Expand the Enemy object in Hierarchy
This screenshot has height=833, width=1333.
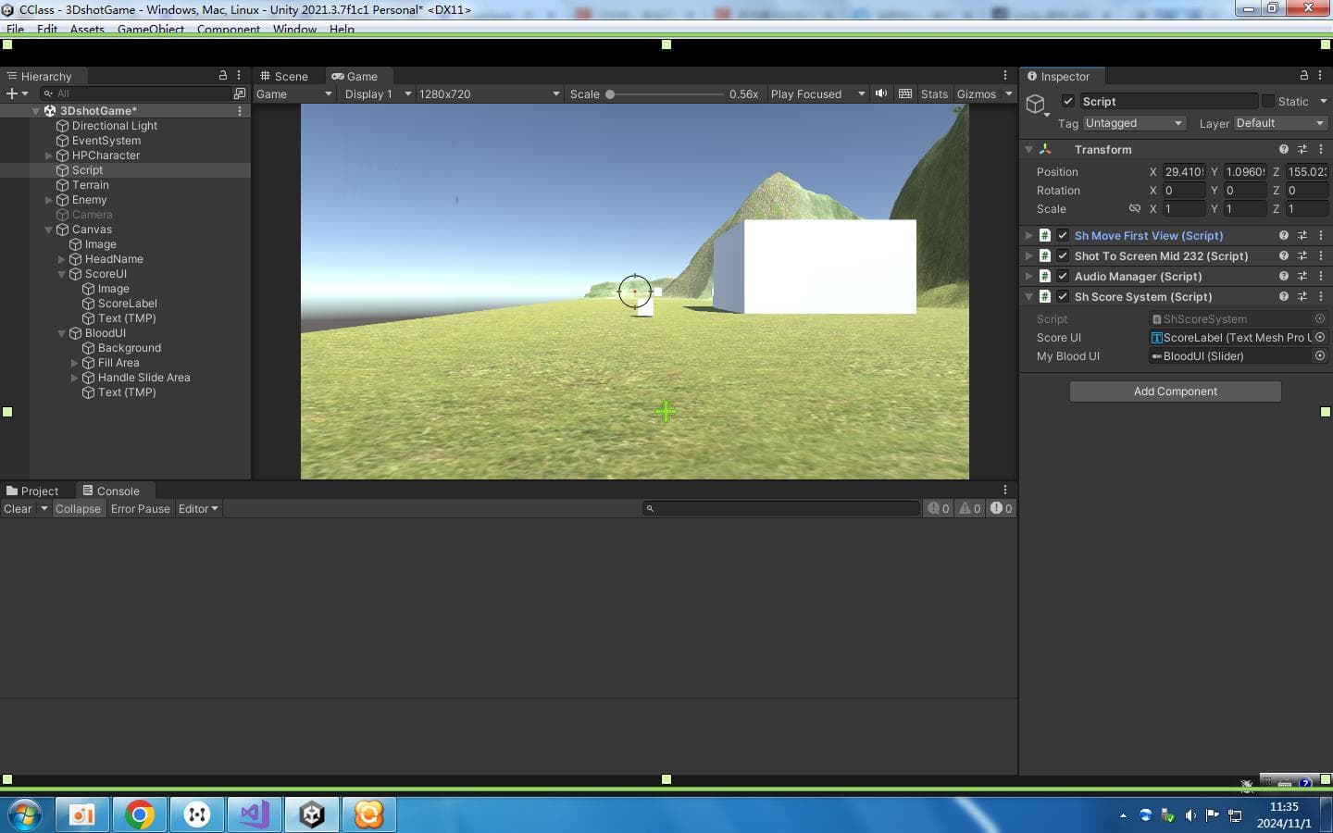click(x=49, y=200)
